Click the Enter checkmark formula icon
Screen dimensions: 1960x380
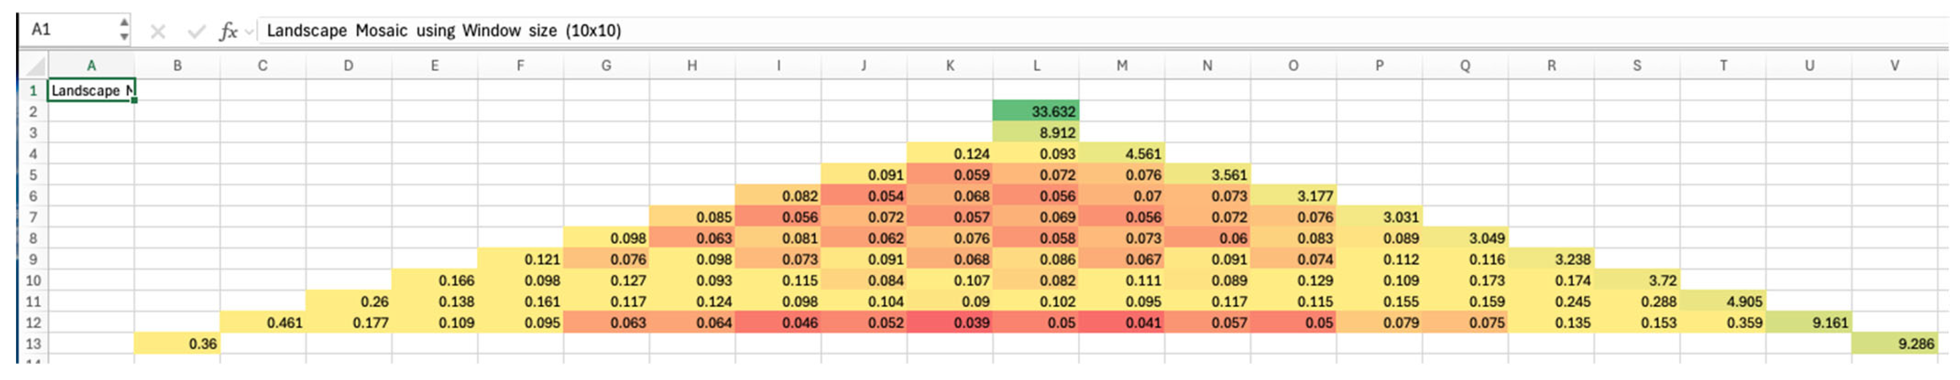point(196,31)
